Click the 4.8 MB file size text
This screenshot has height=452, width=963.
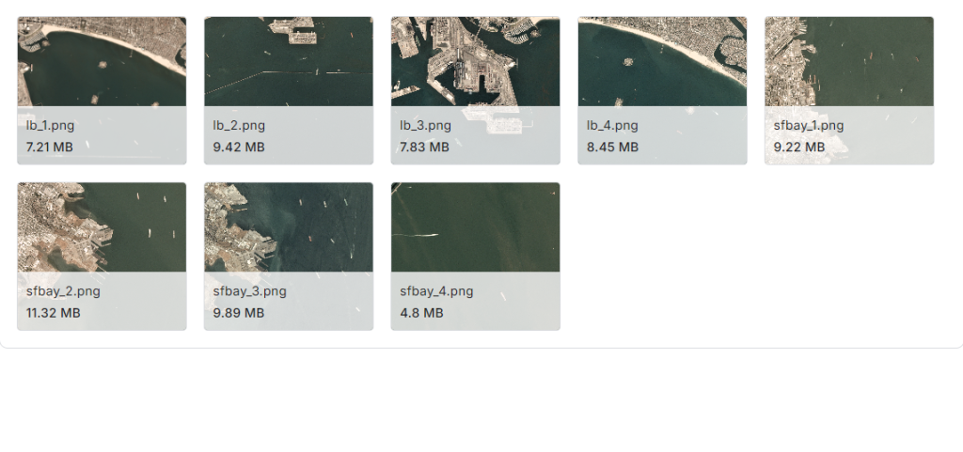(421, 314)
